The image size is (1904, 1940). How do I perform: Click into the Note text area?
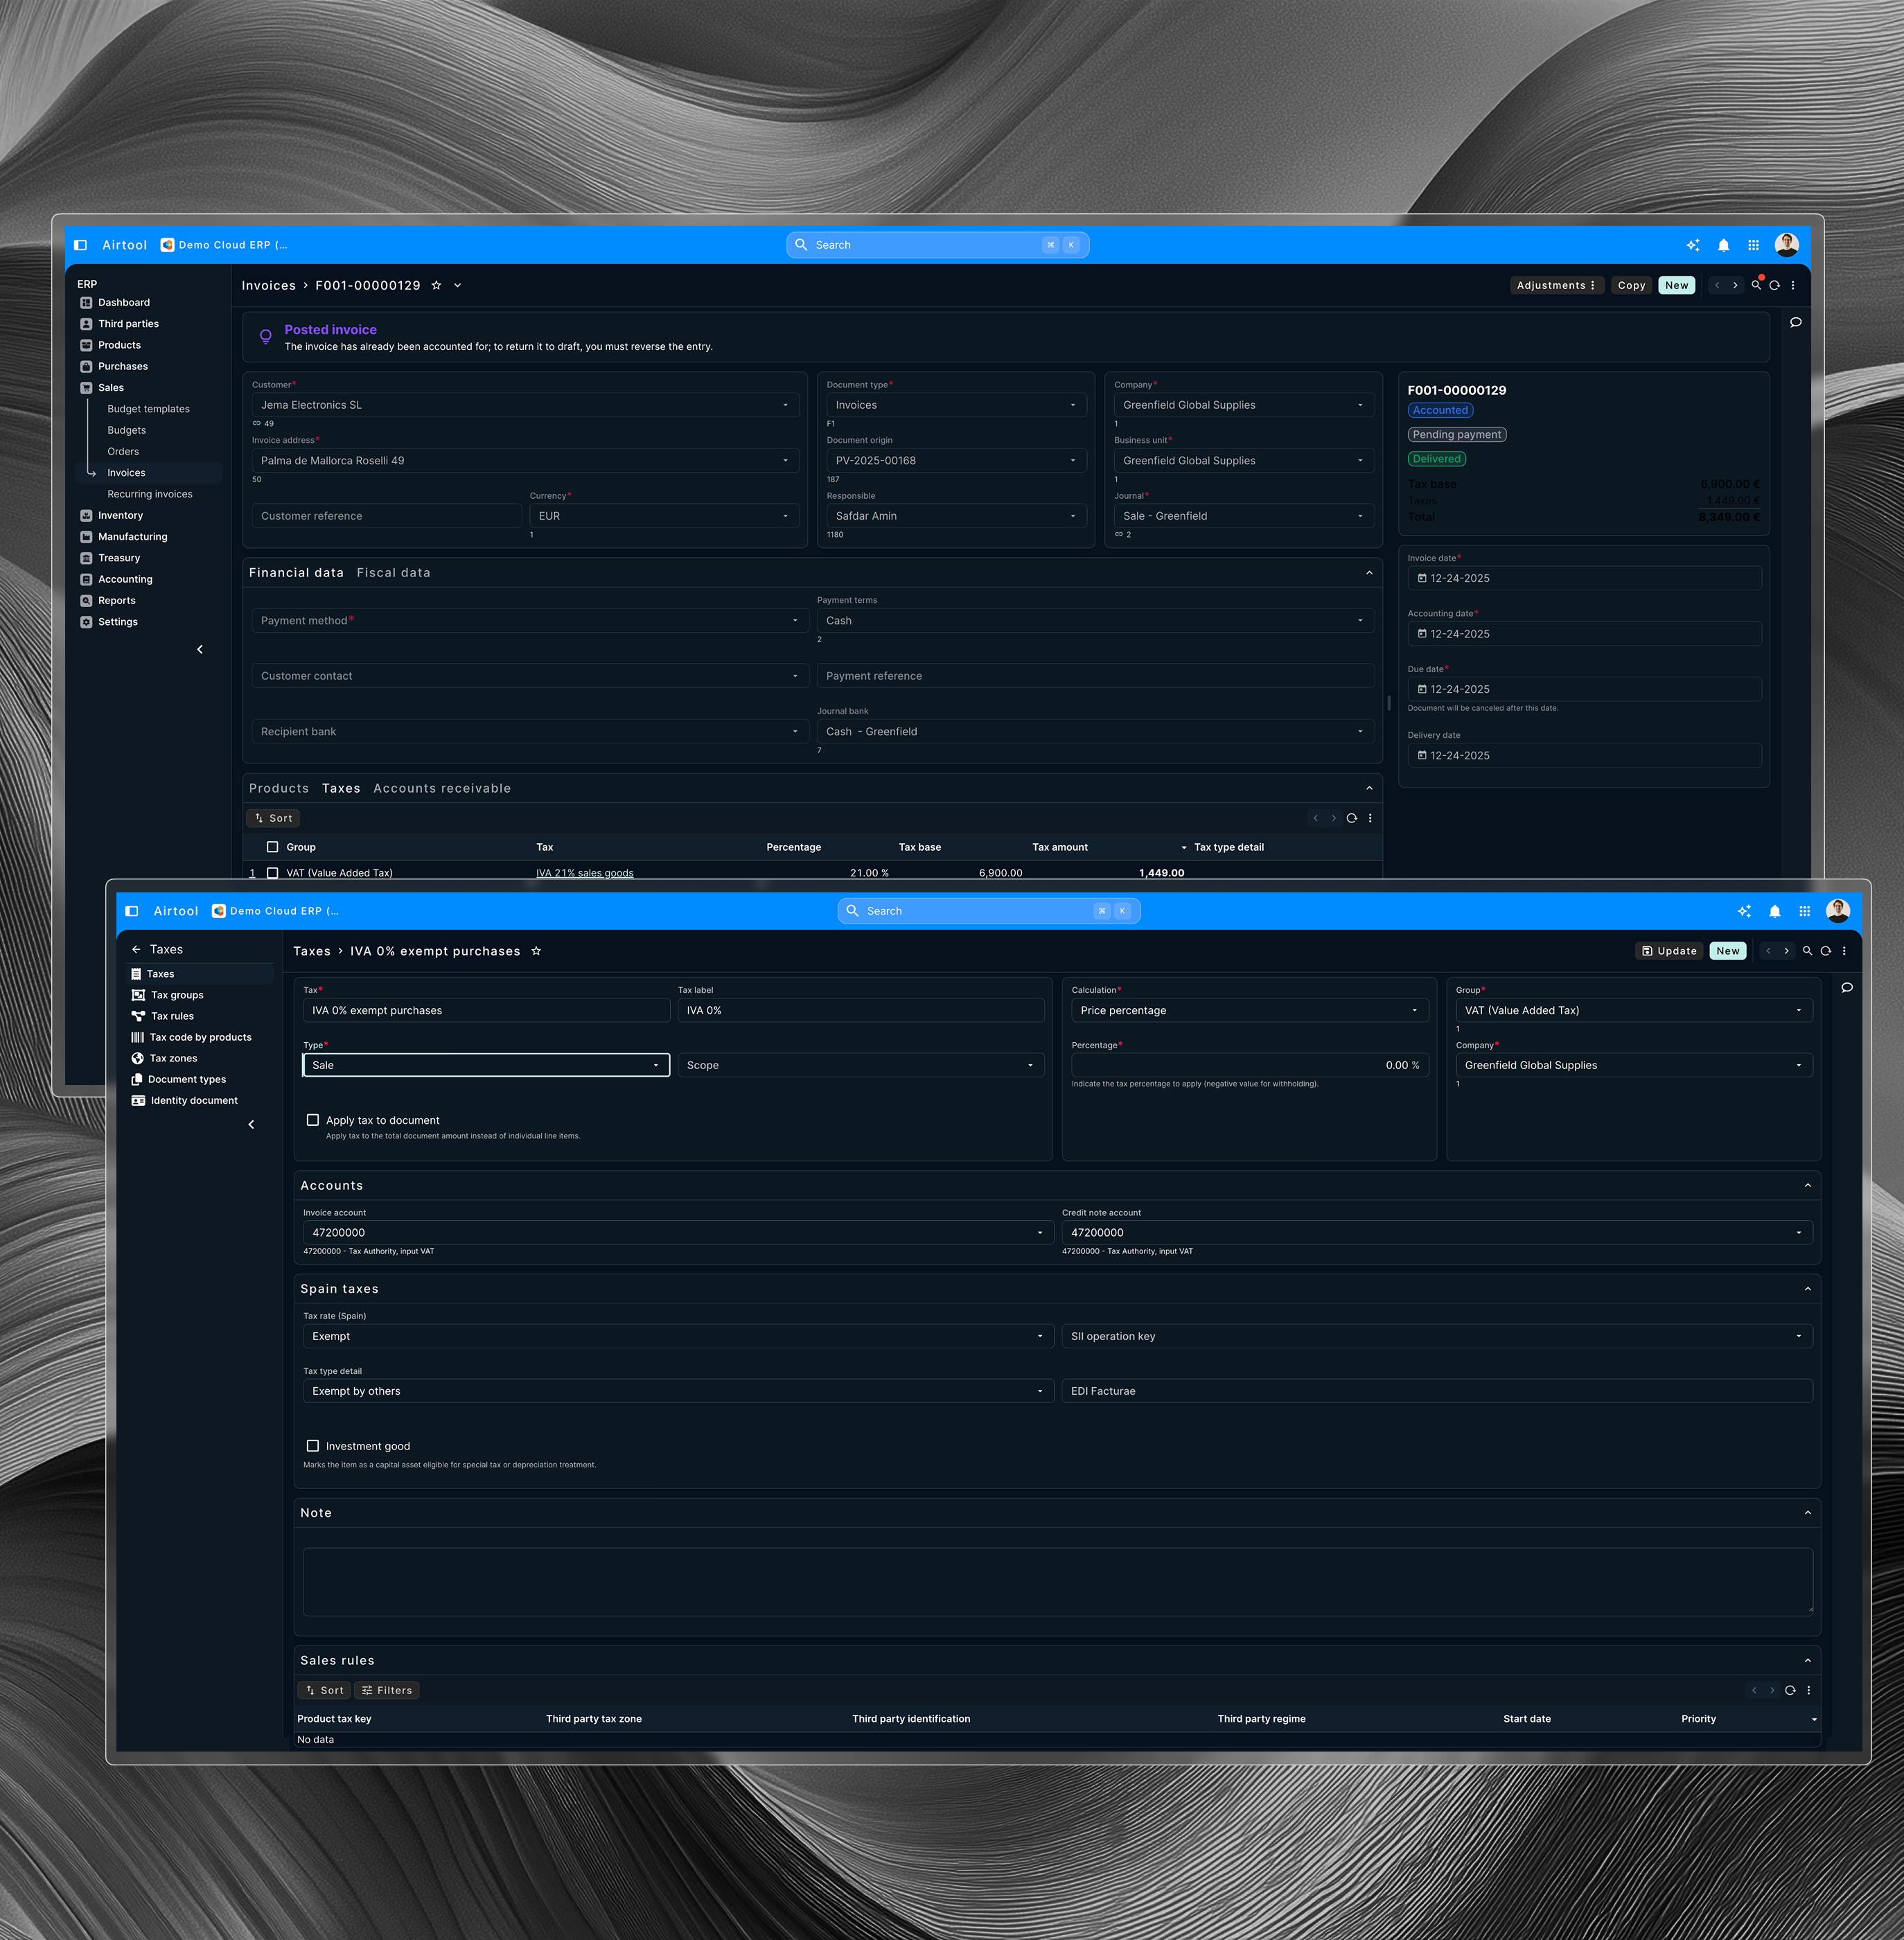click(x=1056, y=1581)
